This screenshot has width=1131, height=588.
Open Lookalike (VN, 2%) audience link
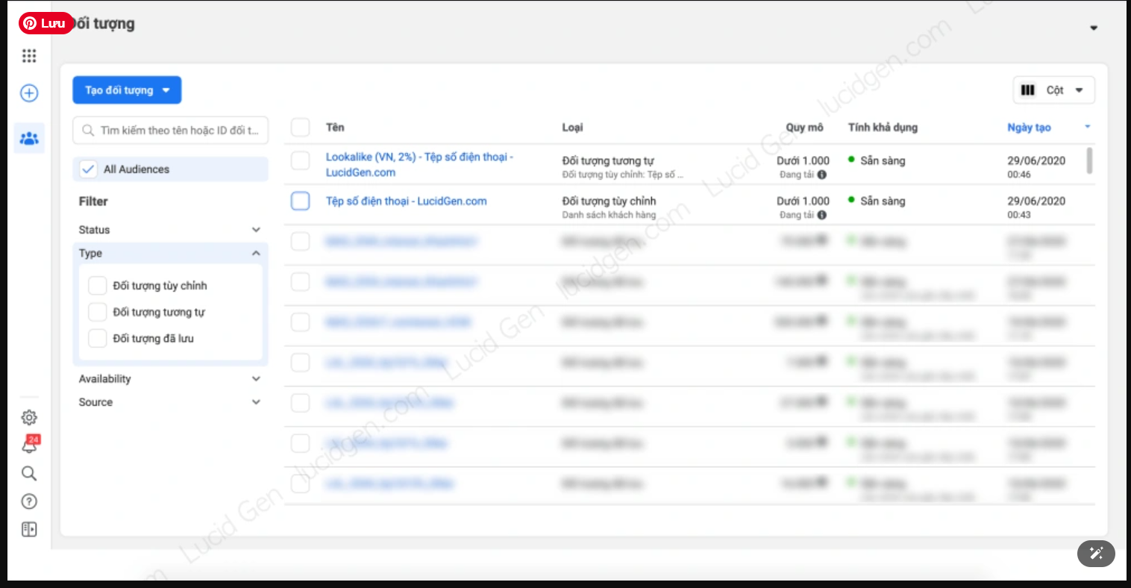click(419, 157)
